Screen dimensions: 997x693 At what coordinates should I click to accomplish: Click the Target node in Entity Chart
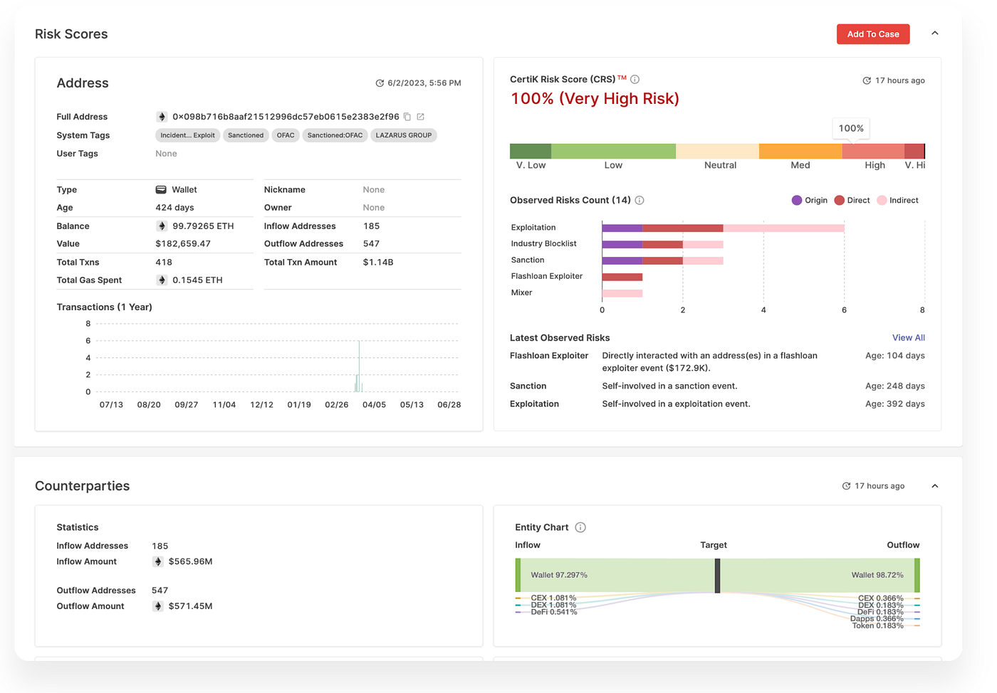[x=718, y=576]
